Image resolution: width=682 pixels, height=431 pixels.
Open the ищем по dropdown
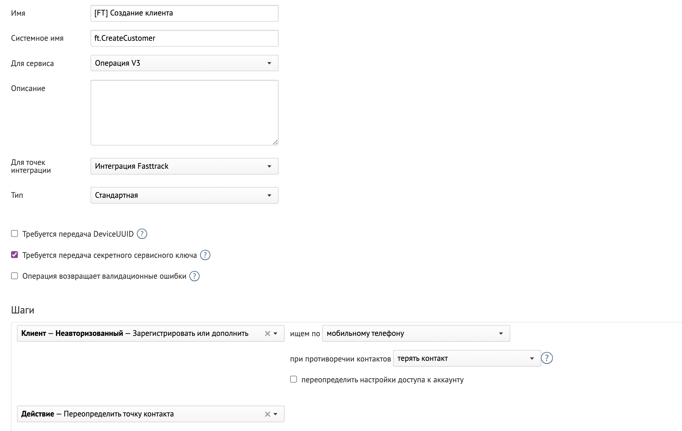coord(416,333)
